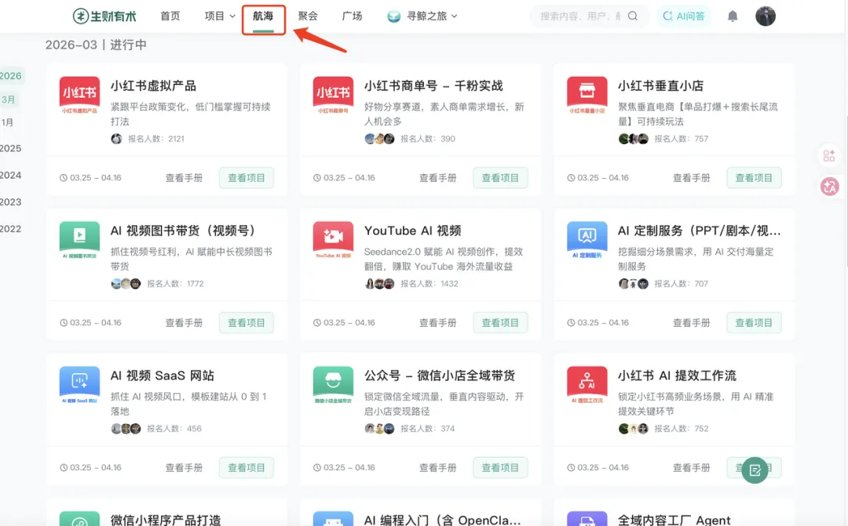Image resolution: width=848 pixels, height=526 pixels.
Task: Open 查看手册 for 小红书 AI 提效工作流
Action: pyautogui.click(x=691, y=467)
